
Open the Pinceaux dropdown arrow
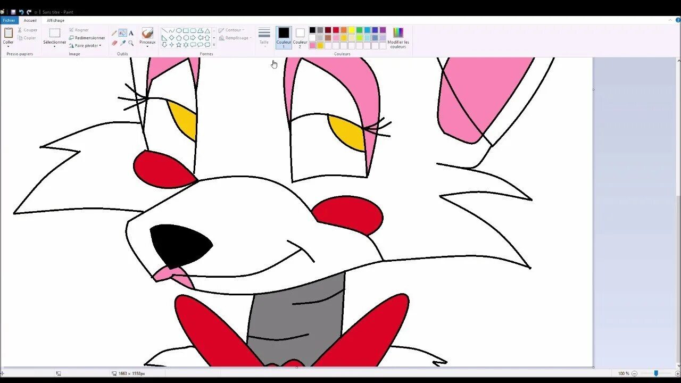click(147, 46)
